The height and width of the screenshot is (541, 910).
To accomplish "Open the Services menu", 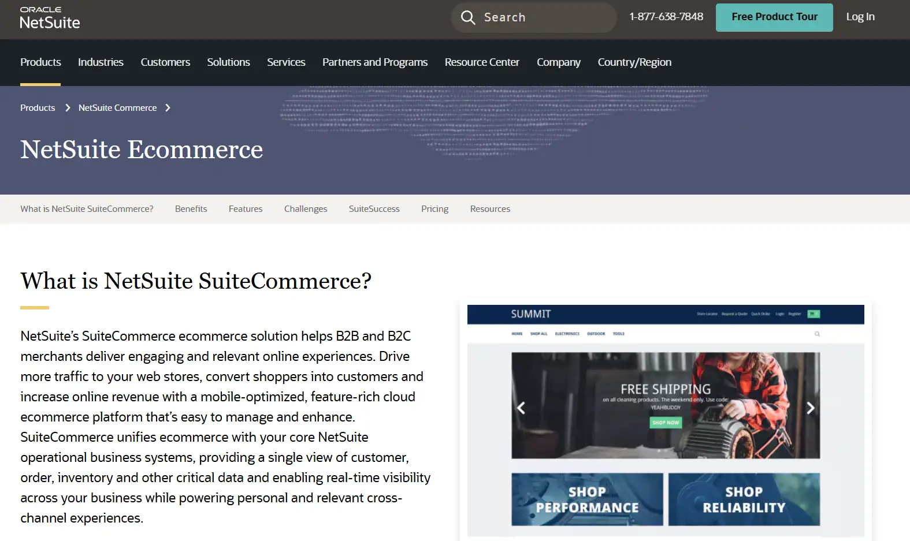I will pyautogui.click(x=286, y=62).
